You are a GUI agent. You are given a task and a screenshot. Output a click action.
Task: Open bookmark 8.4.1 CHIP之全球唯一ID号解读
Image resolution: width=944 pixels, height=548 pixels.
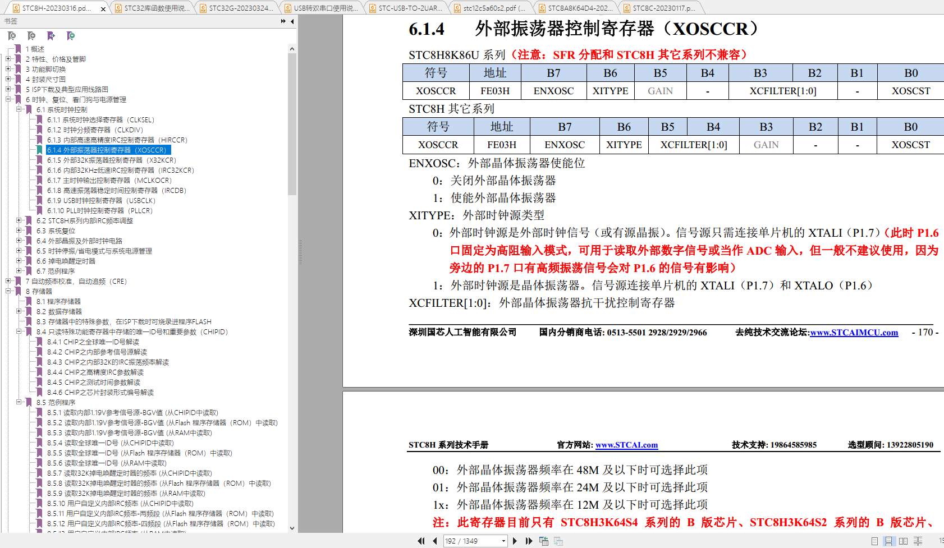(x=93, y=342)
